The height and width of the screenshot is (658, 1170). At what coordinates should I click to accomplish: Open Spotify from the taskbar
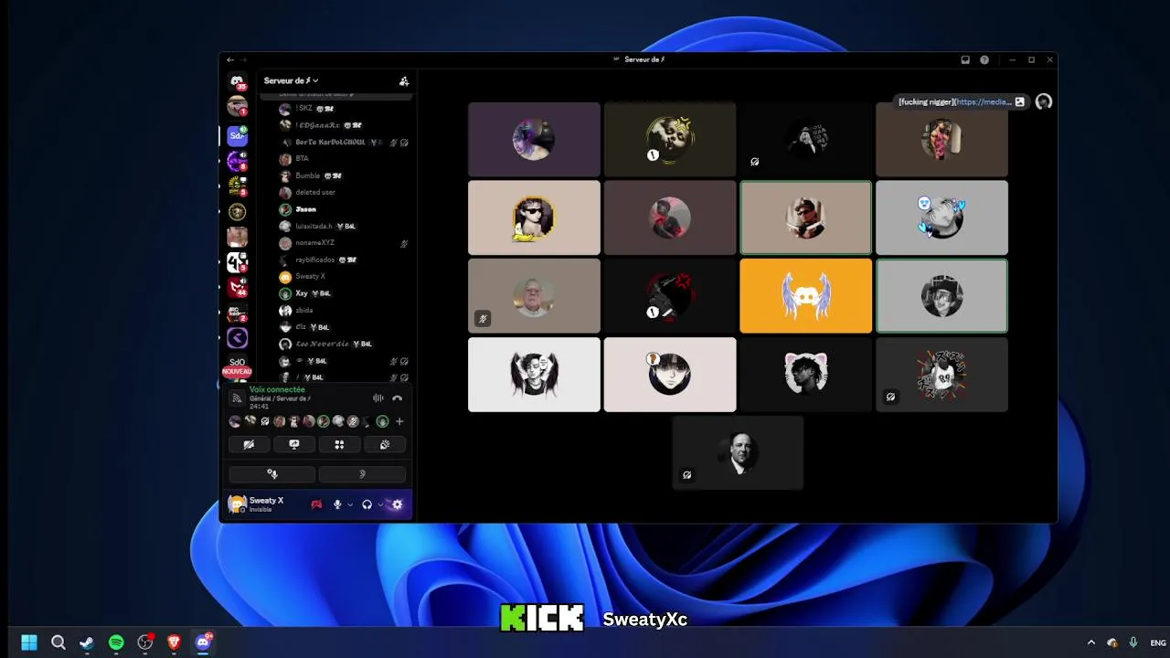(x=116, y=642)
